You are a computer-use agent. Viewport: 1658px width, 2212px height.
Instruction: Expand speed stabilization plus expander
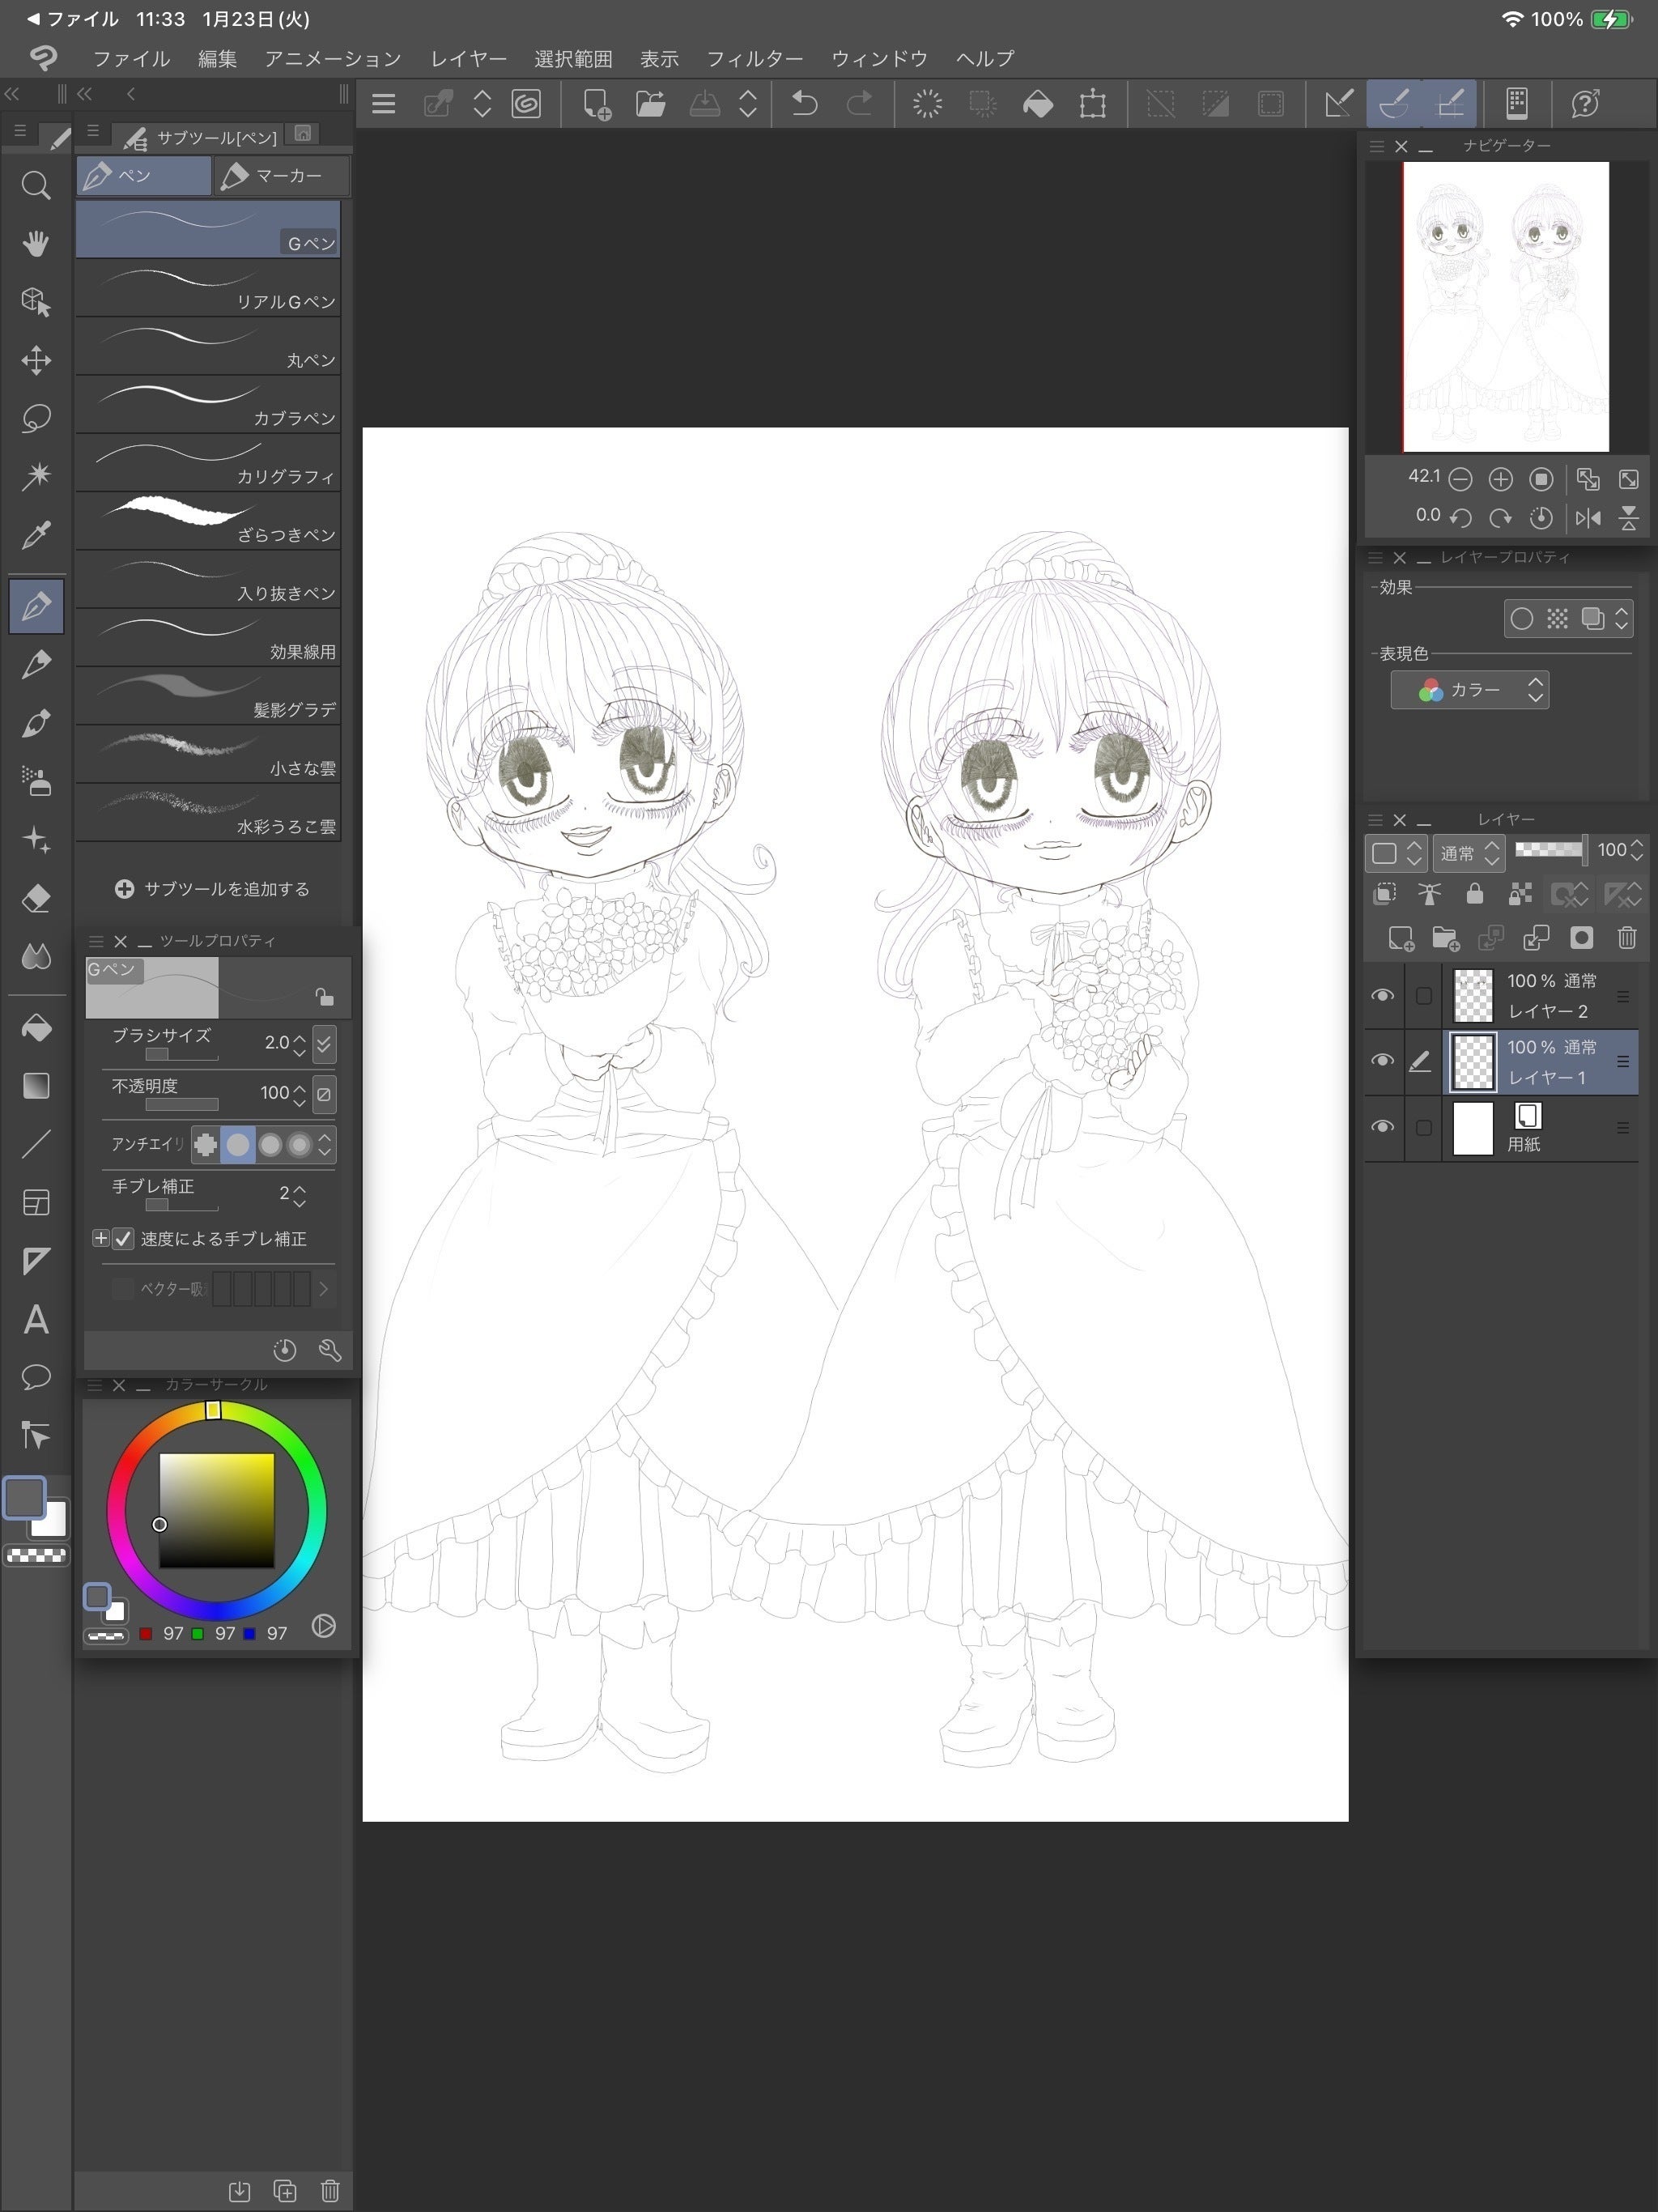(100, 1239)
